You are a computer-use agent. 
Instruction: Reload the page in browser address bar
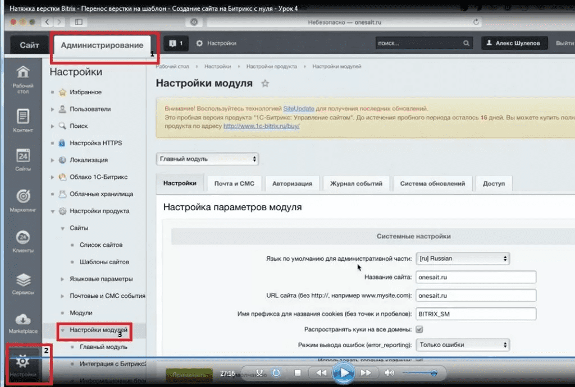(x=476, y=22)
